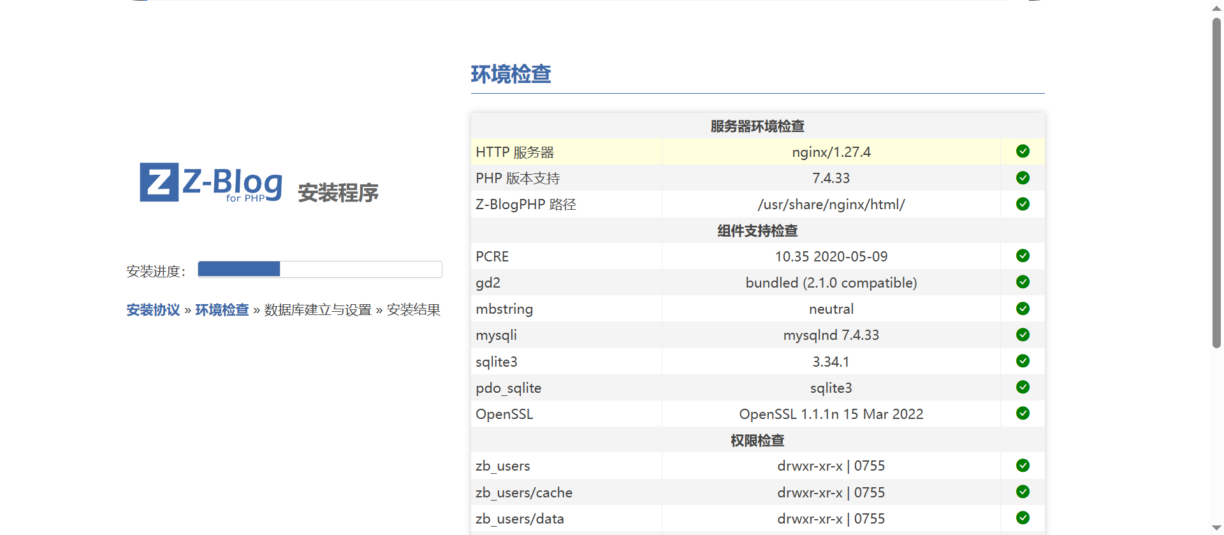Click the HTTP 服务器 label
This screenshot has width=1224, height=535.
pyautogui.click(x=515, y=152)
